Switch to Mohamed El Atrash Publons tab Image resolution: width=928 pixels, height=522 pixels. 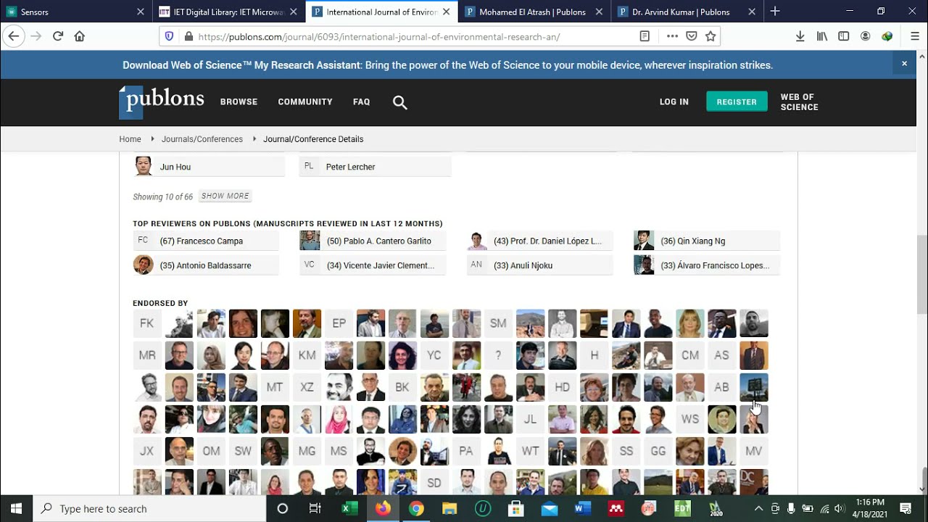point(534,12)
